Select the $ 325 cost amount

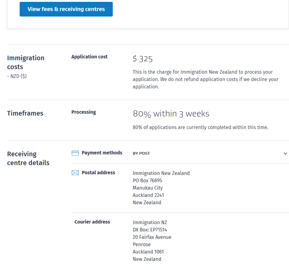[x=143, y=59]
